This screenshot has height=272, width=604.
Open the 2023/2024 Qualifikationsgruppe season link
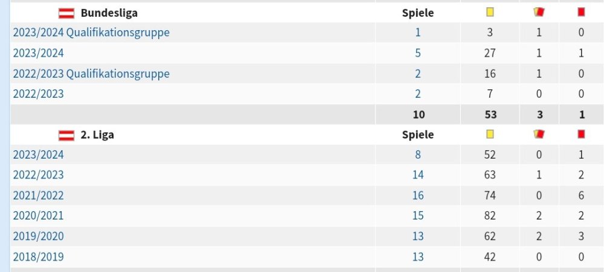coord(91,33)
